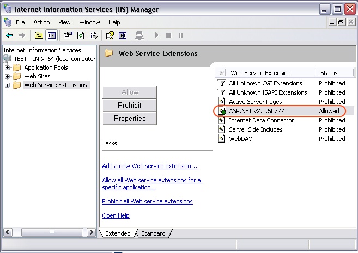Click the ASP.NET v2.0.50727 extension icon
Image resolution: width=358 pixels, height=253 pixels.
[222, 111]
